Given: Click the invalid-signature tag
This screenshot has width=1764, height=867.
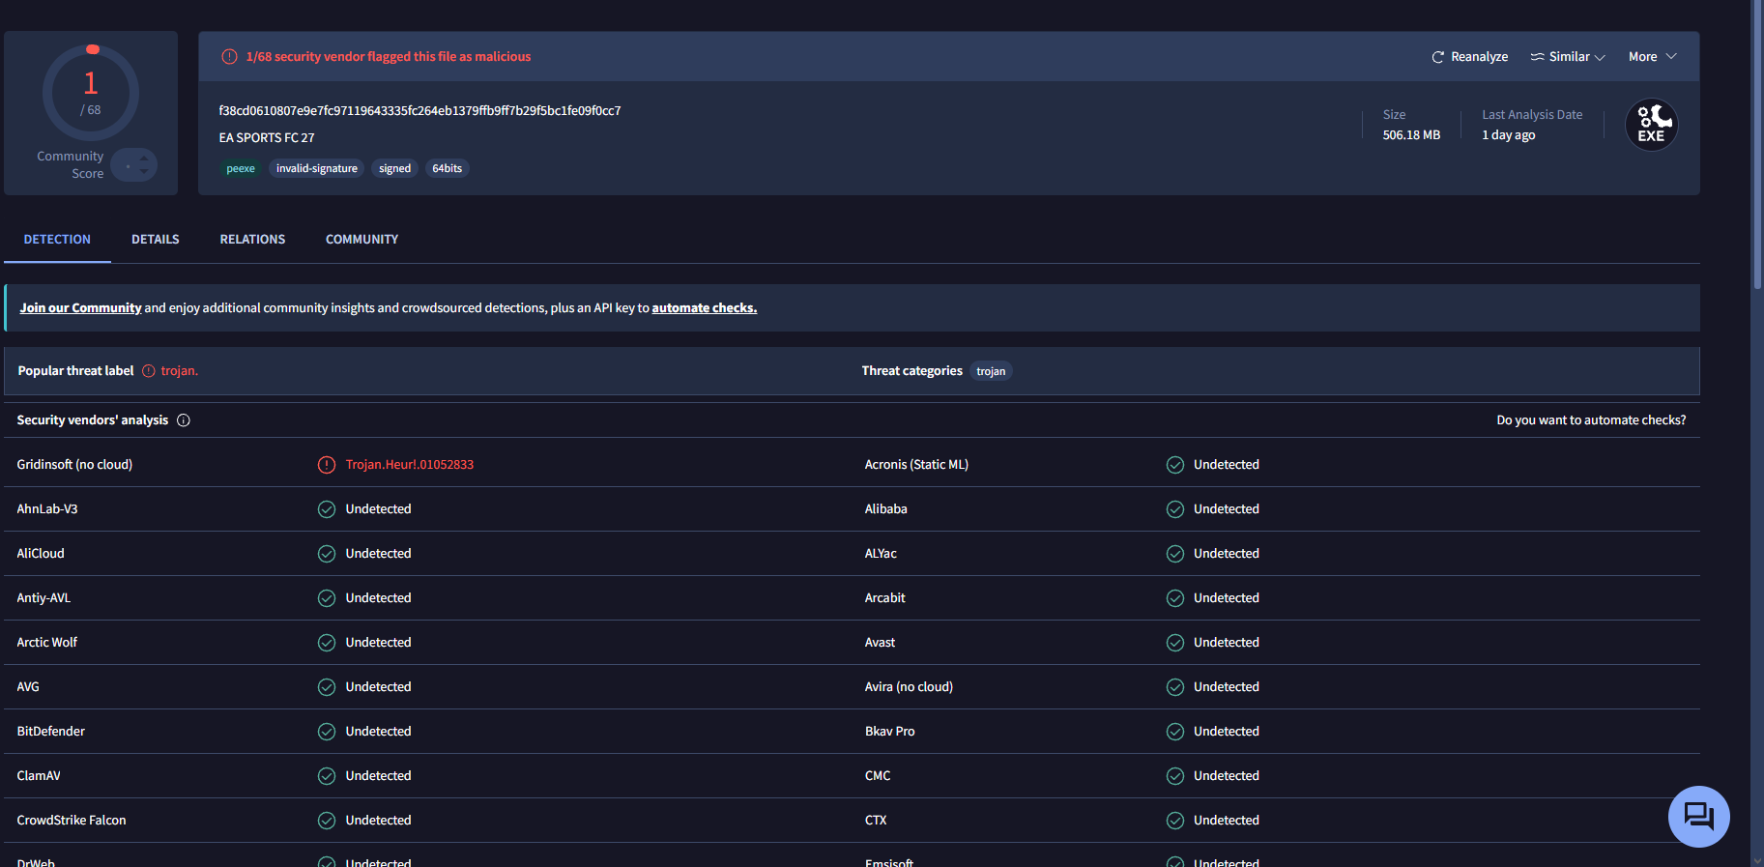Looking at the screenshot, I should click(x=317, y=168).
